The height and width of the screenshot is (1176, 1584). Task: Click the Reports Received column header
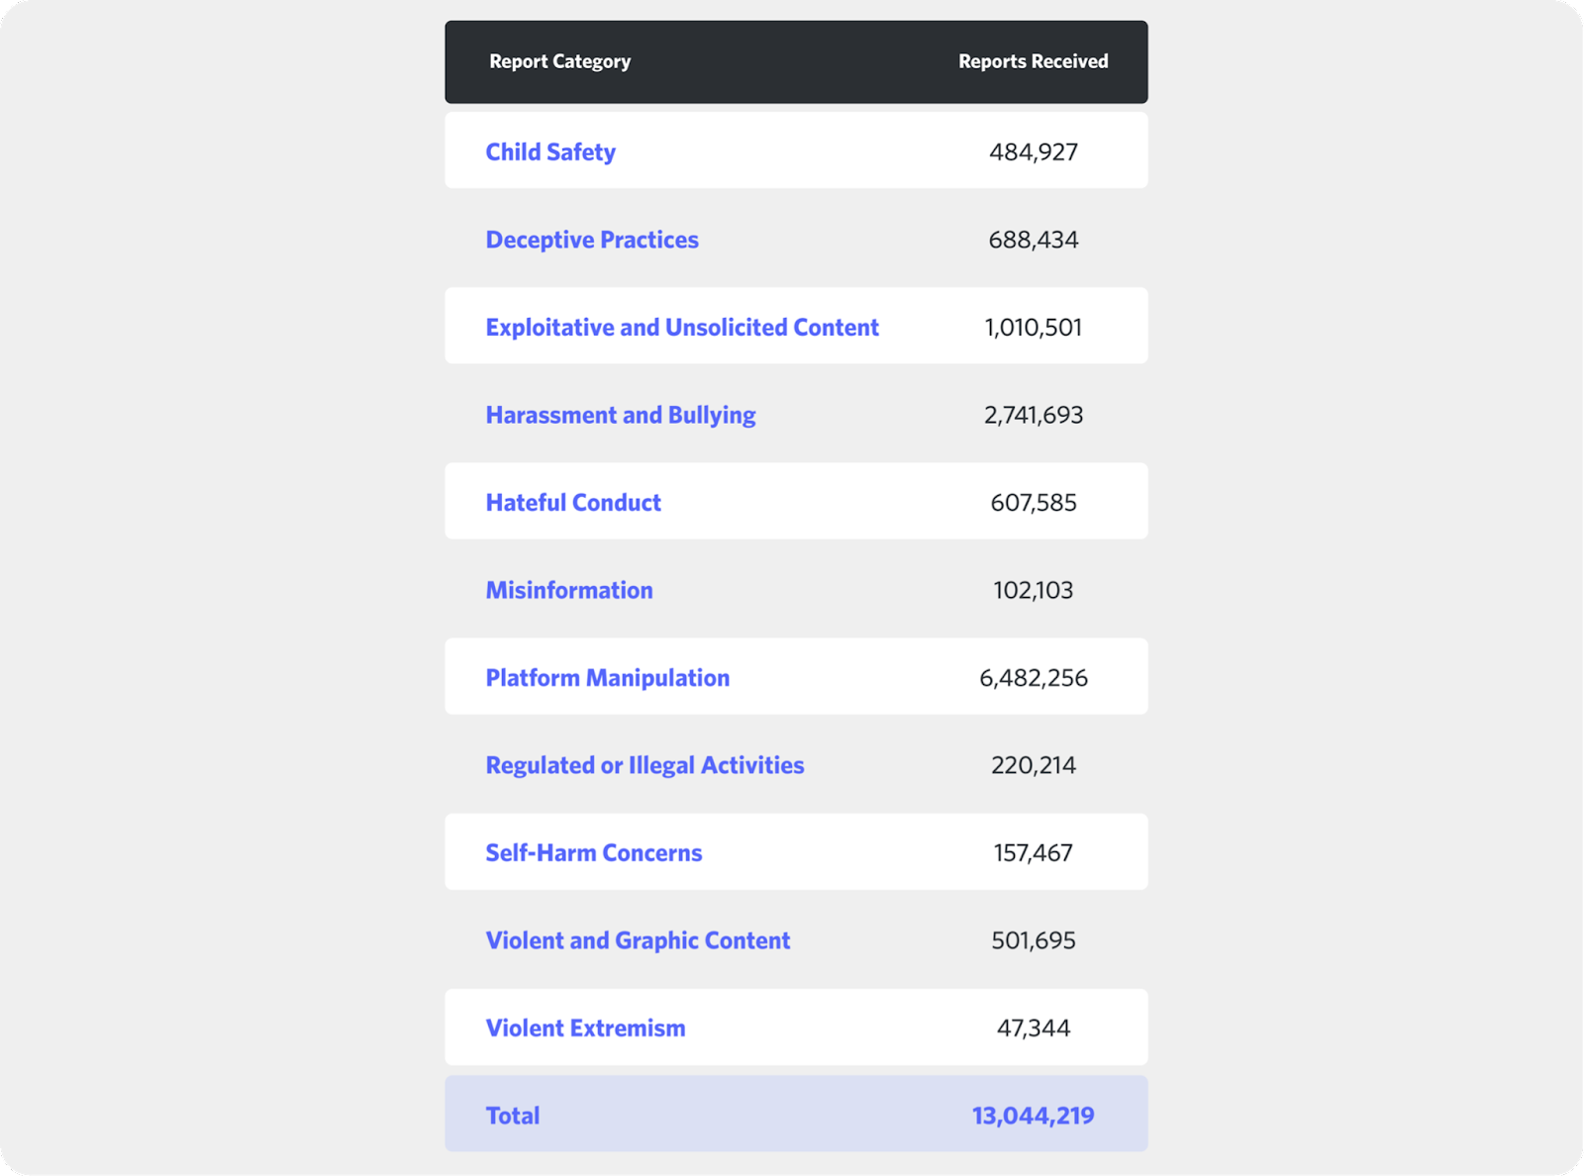pos(1032,61)
